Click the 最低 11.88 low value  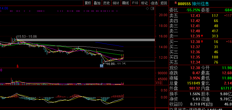coord(227,78)
